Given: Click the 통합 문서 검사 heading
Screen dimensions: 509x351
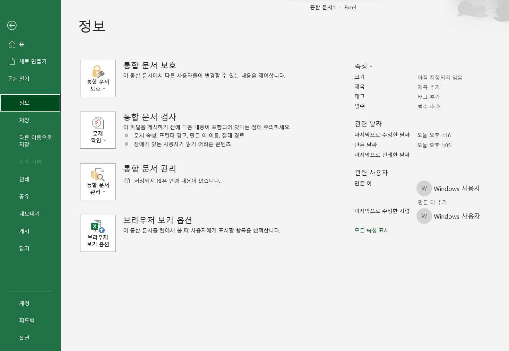Looking at the screenshot, I should click(x=150, y=117).
